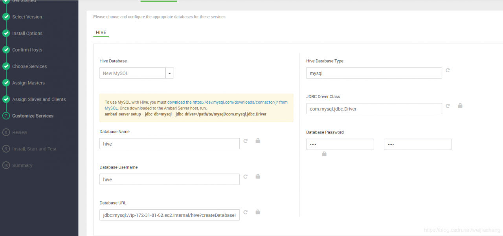
Task: Open the Assign Masters wizard step
Action: tap(28, 83)
